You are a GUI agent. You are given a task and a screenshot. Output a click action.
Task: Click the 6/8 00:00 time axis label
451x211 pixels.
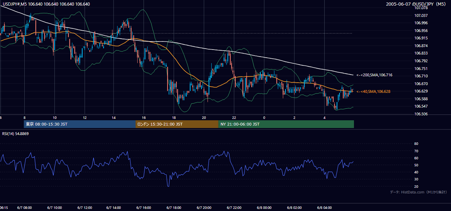tap(264, 207)
